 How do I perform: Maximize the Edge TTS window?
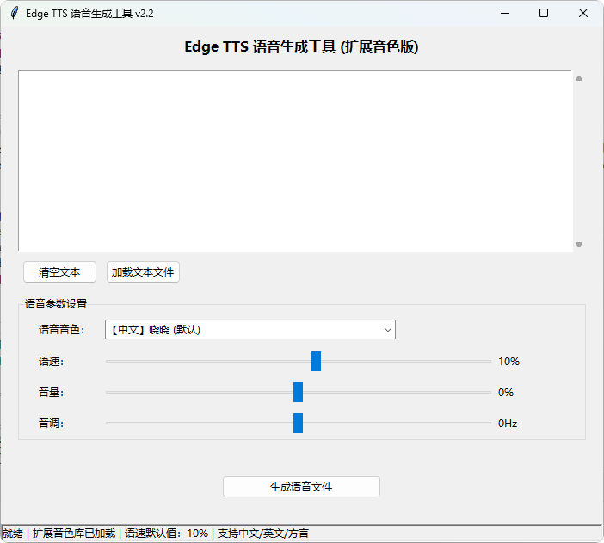tap(544, 13)
